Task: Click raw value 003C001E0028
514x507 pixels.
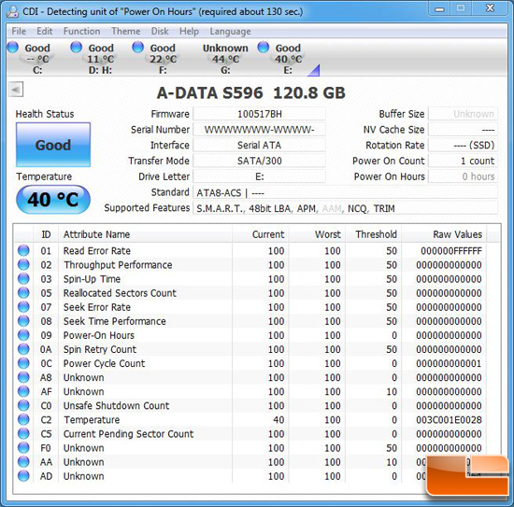Action: [x=449, y=420]
